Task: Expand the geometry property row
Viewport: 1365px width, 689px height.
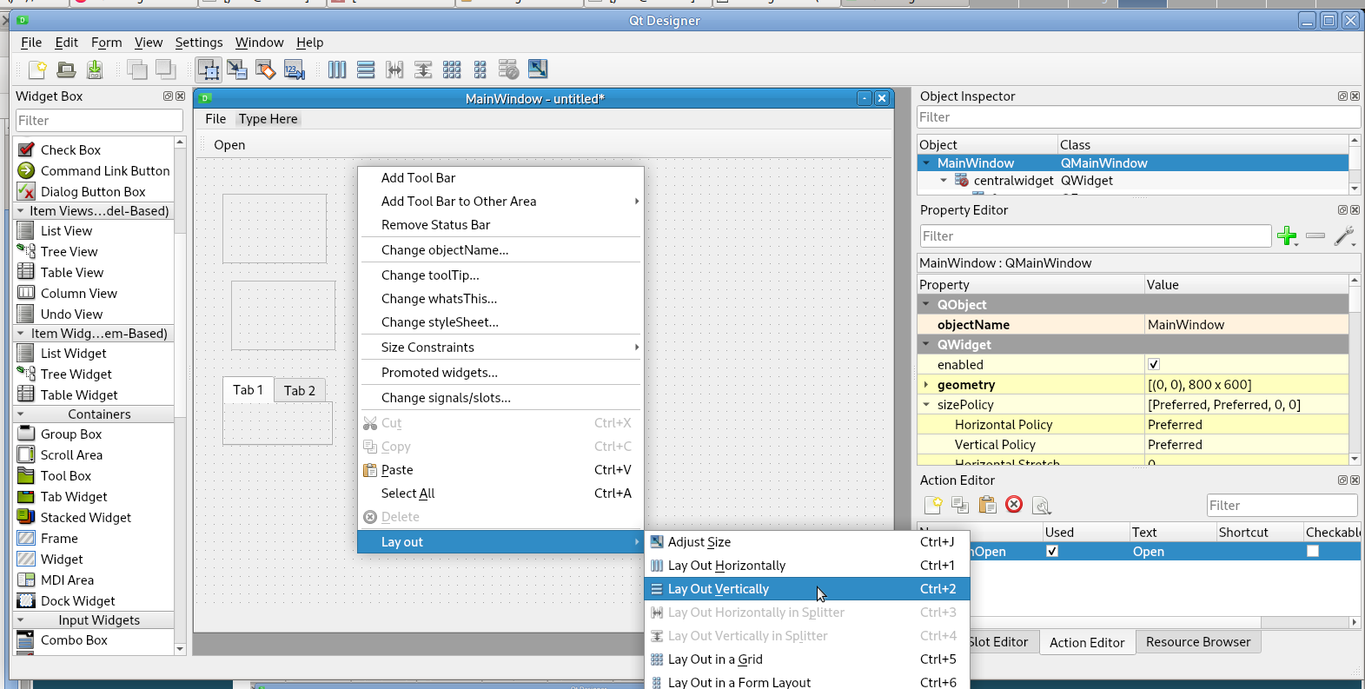Action: click(926, 385)
